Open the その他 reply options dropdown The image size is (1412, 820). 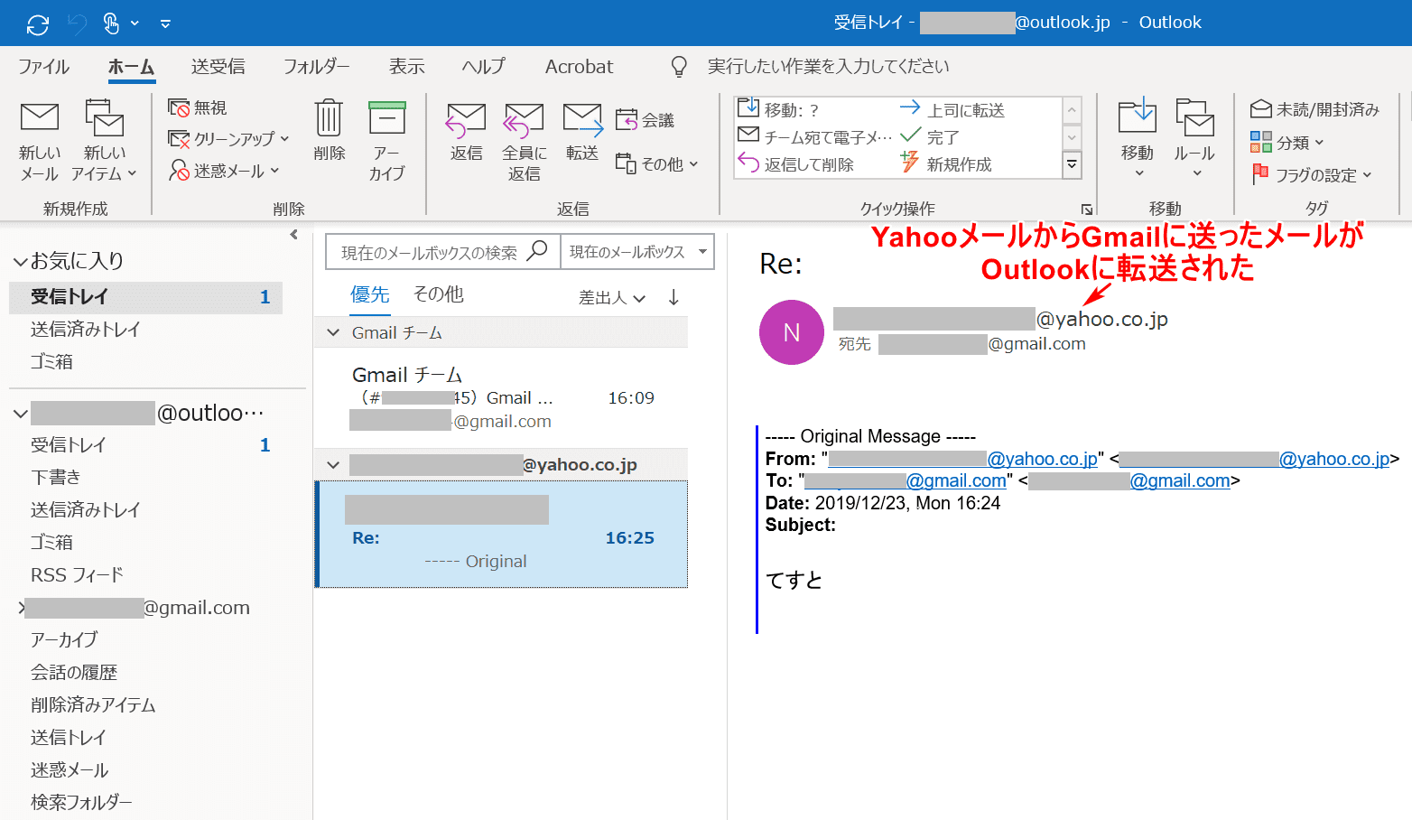coord(657,163)
